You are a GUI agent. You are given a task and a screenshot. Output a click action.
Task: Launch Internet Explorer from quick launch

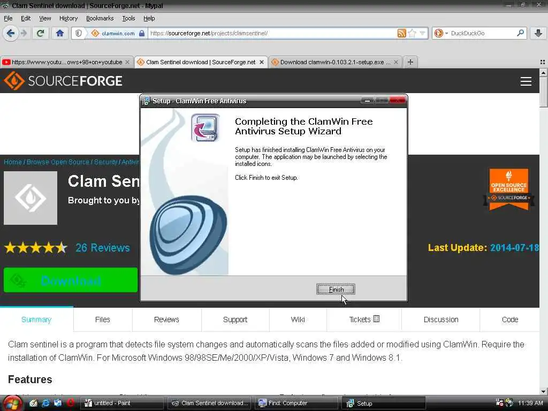tap(45, 403)
